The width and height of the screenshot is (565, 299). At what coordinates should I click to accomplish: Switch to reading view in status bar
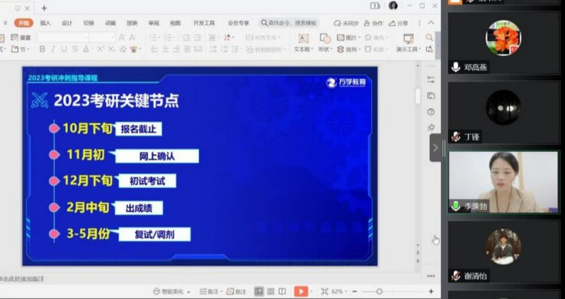coord(282,291)
